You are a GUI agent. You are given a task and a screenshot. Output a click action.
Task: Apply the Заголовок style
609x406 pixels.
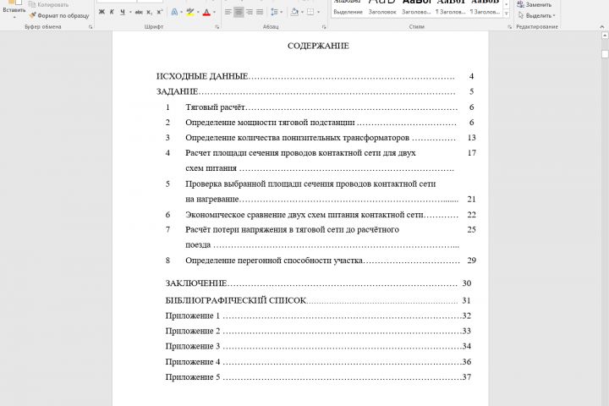tap(382, 7)
